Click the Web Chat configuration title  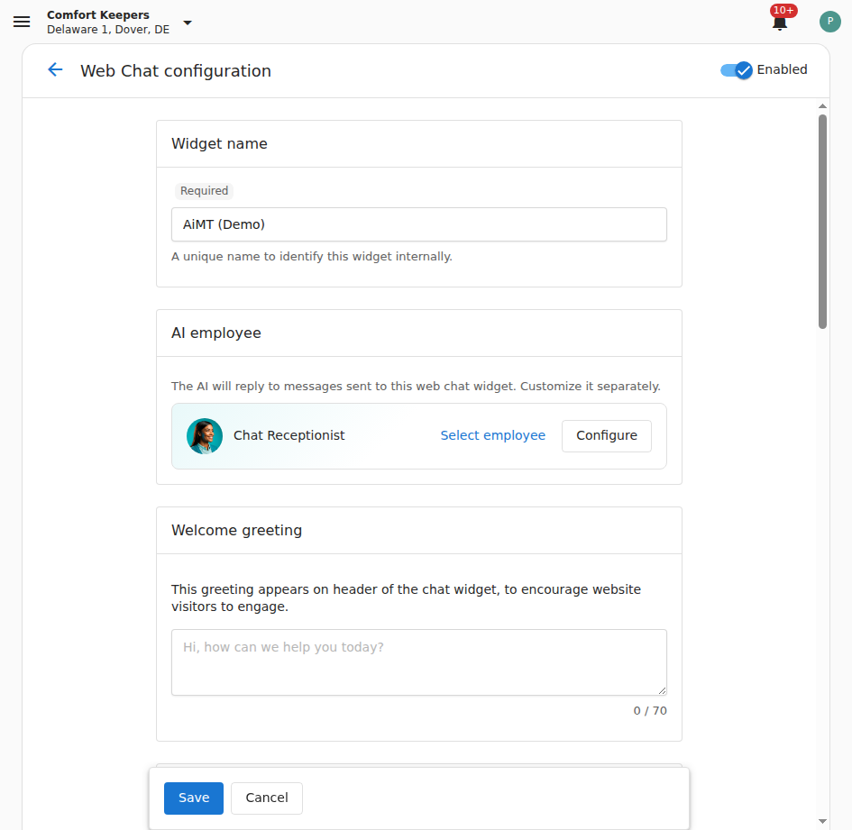tap(176, 70)
